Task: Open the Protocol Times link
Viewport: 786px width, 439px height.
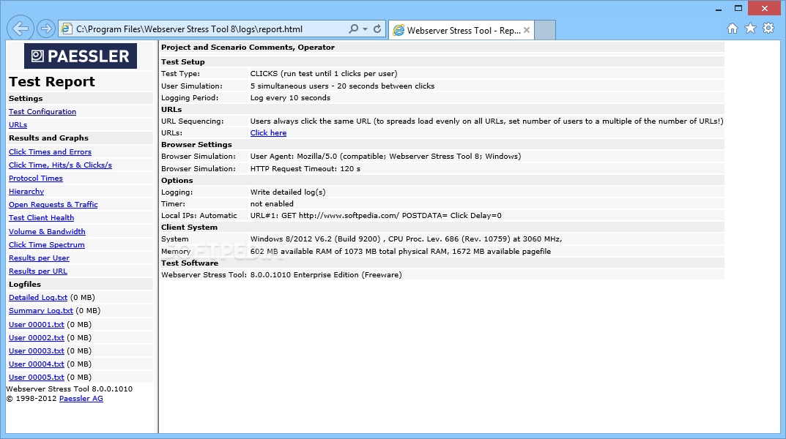Action: pyautogui.click(x=36, y=179)
